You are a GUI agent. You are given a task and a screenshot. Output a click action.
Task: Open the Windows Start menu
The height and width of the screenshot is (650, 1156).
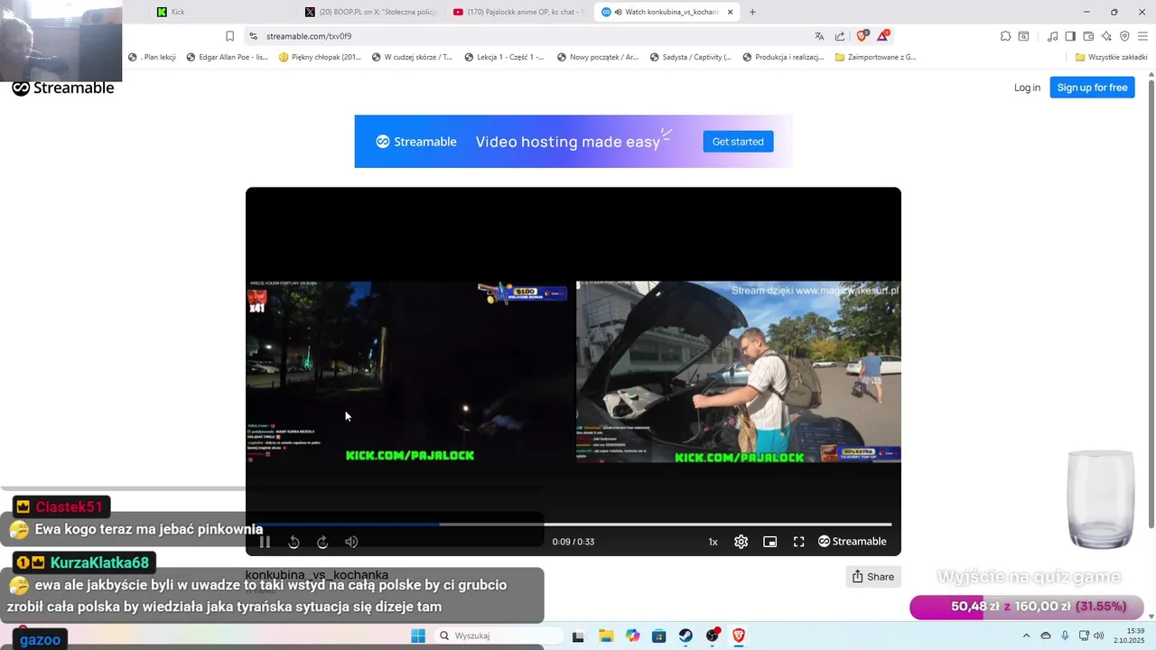point(418,636)
